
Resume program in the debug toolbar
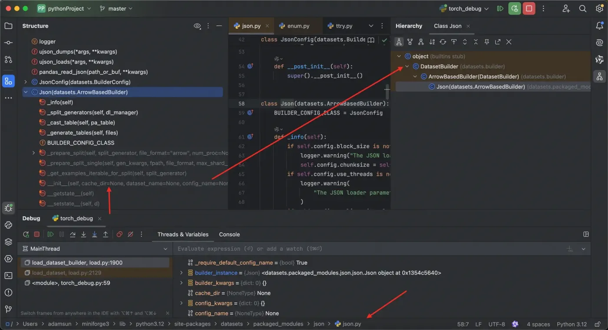click(51, 235)
